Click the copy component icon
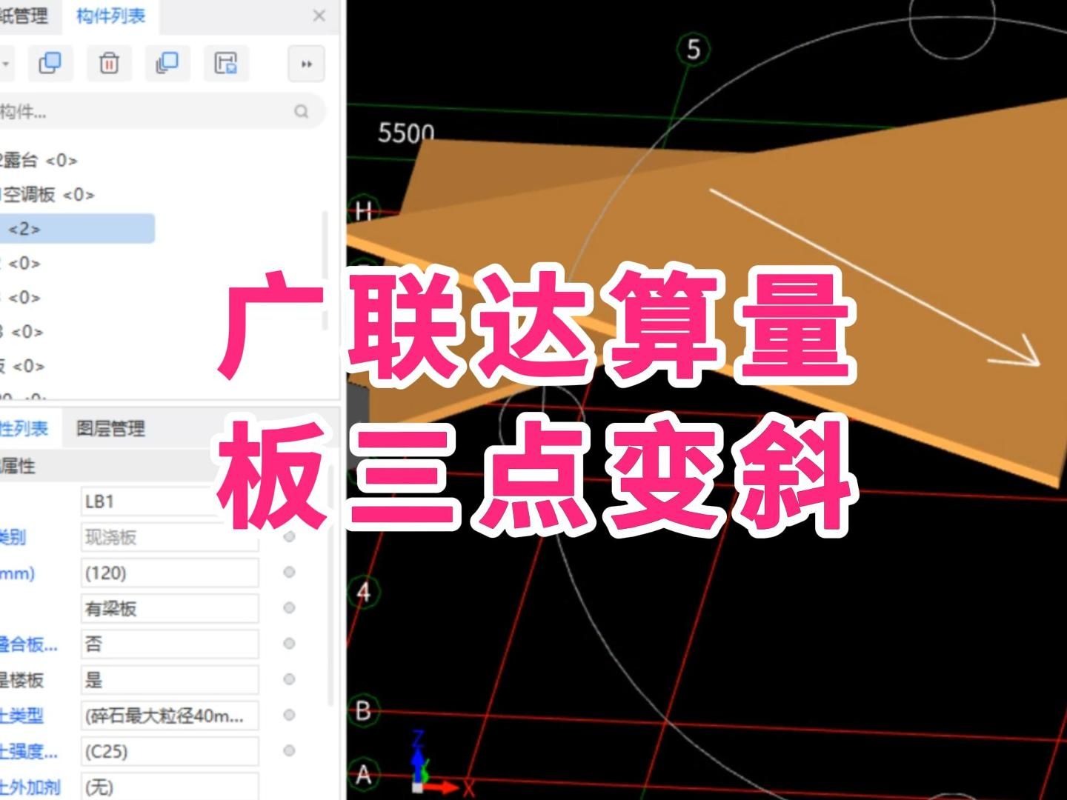1067x800 pixels. click(x=50, y=64)
